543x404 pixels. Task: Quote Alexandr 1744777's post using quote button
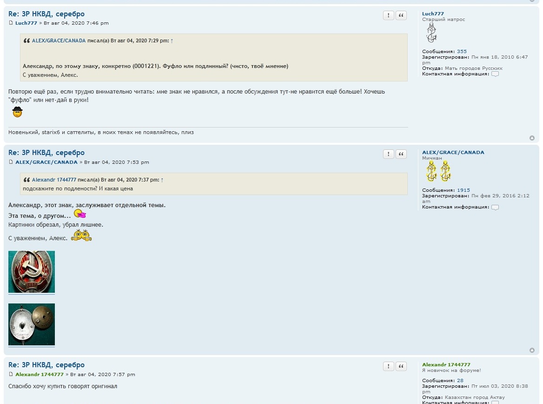401,366
